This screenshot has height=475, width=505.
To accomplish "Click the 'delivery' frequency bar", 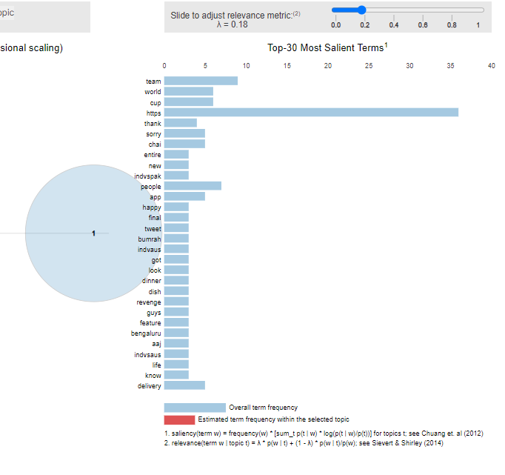I will tap(184, 385).
